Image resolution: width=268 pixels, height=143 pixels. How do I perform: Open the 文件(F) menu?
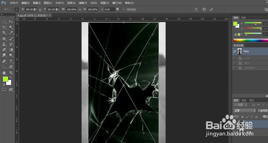(x=14, y=3)
